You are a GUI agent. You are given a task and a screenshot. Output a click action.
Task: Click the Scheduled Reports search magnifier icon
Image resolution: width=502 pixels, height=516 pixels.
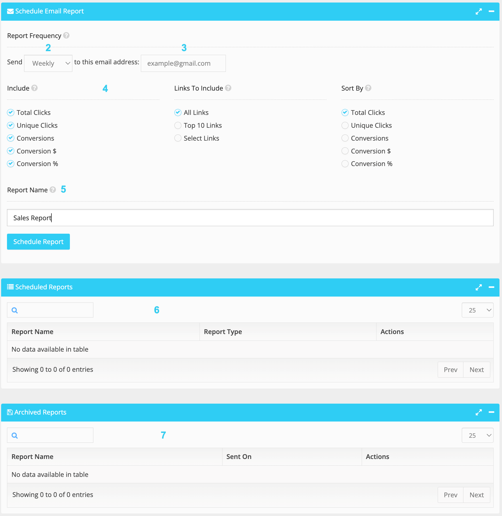coord(15,310)
